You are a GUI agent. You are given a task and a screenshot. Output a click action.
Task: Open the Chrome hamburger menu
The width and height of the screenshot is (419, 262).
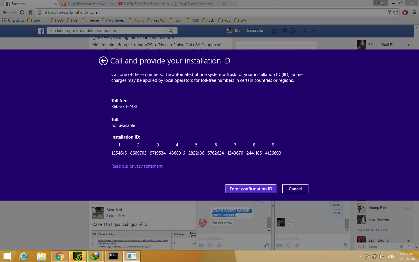click(414, 12)
